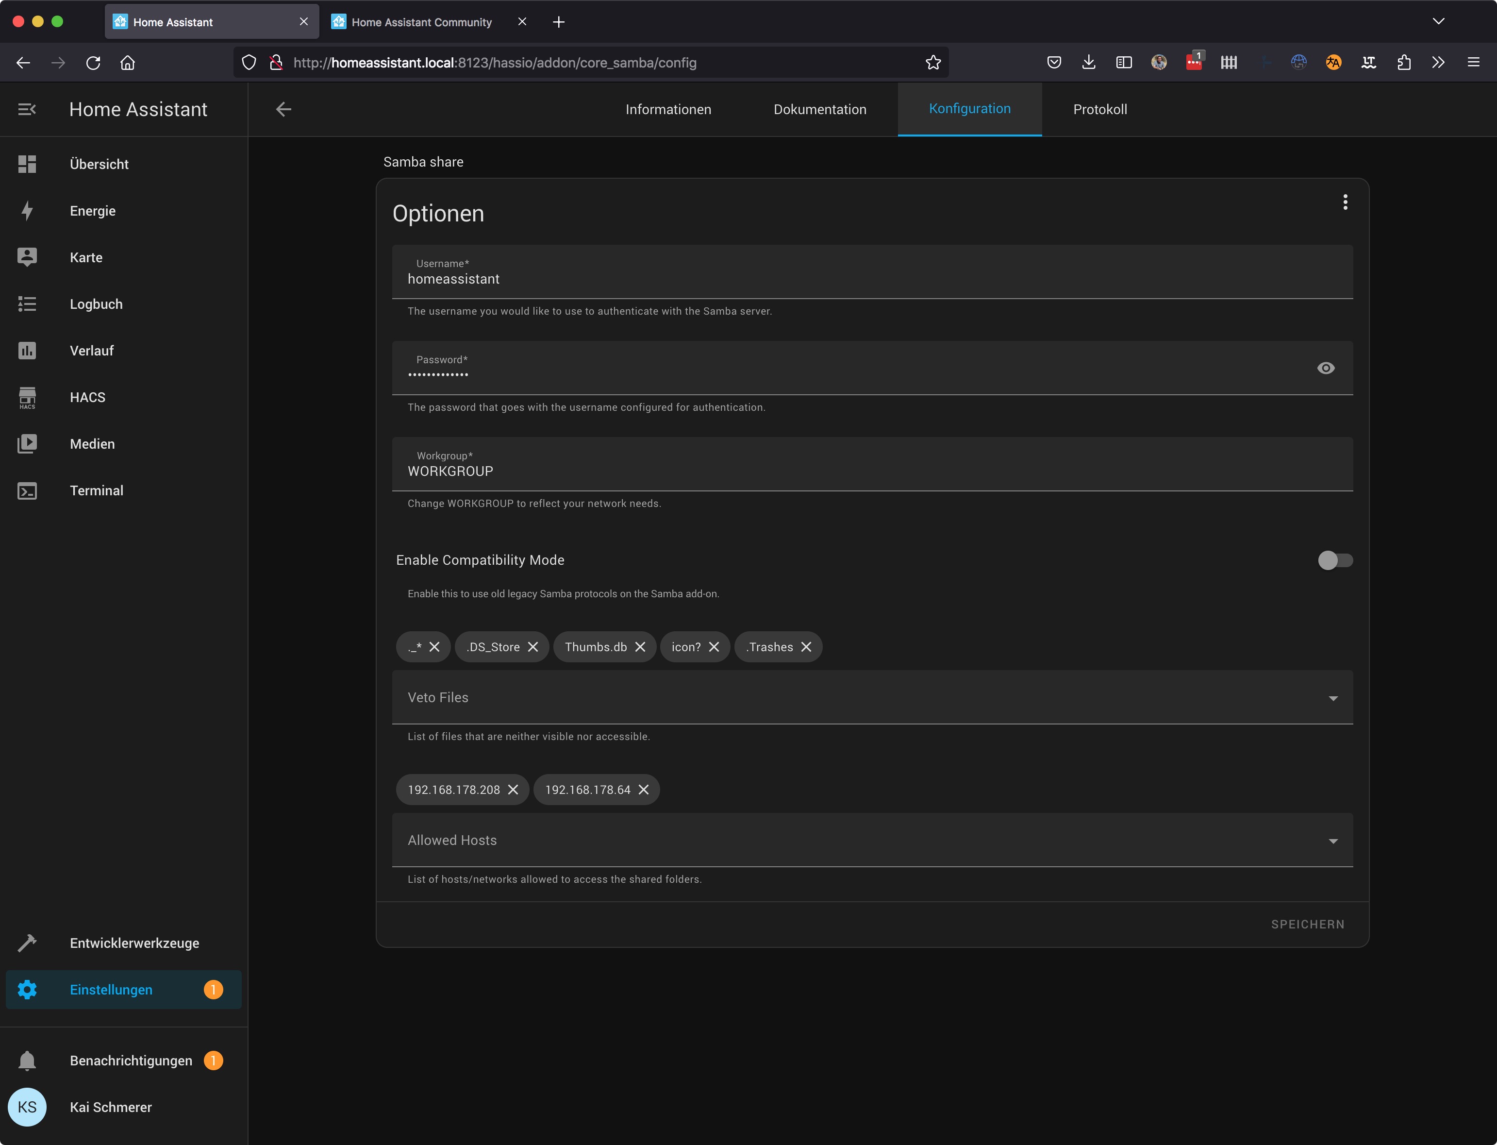The image size is (1497, 1145).
Task: Click the Benachrichtigungen bell icon
Action: (27, 1061)
